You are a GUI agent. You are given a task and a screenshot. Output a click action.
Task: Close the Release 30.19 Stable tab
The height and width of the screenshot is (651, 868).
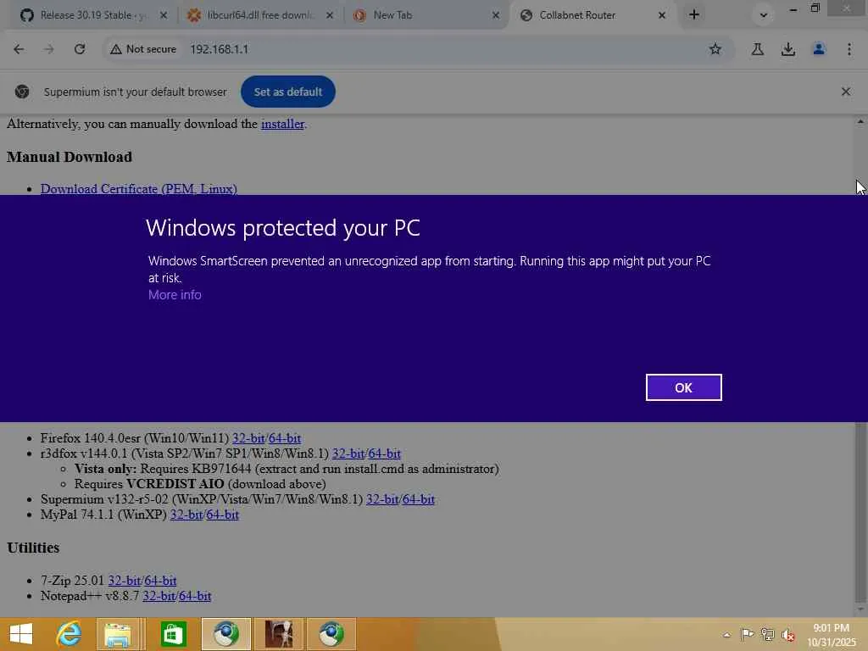click(x=164, y=15)
